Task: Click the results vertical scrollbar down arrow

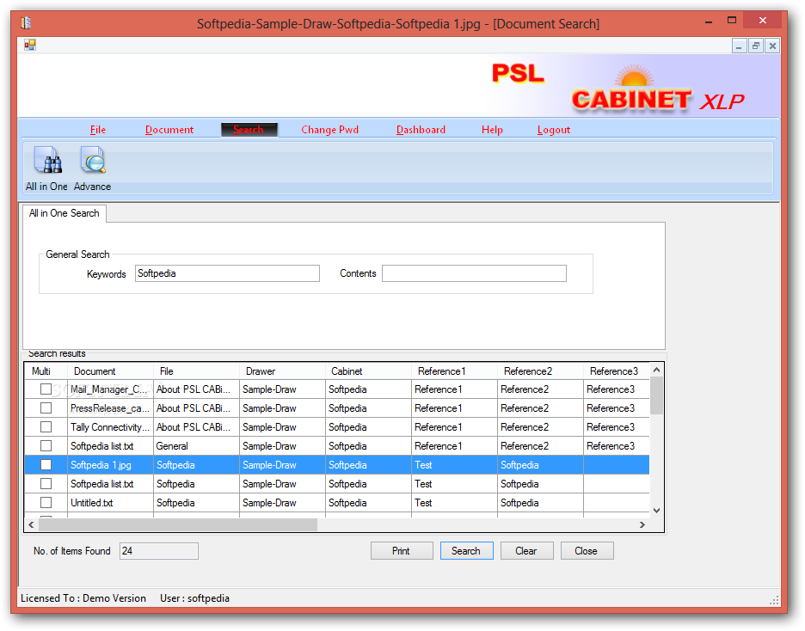Action: click(656, 511)
